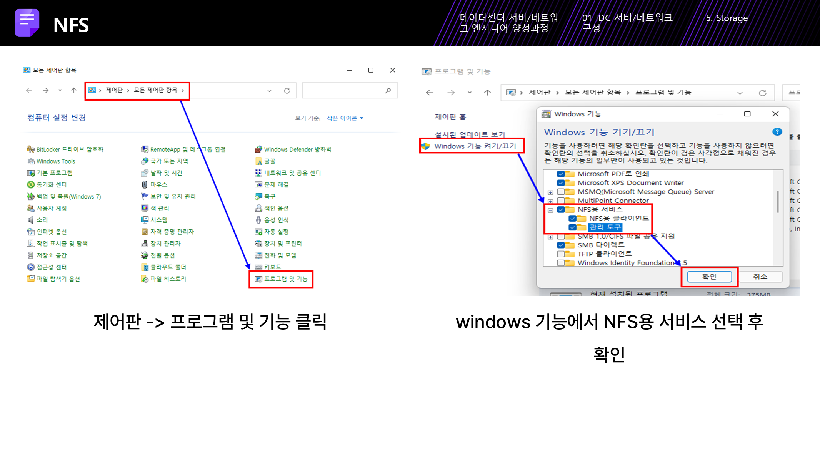Image resolution: width=820 pixels, height=461 pixels.
Task: Expand the MSMQ Server tree node
Action: click(550, 192)
